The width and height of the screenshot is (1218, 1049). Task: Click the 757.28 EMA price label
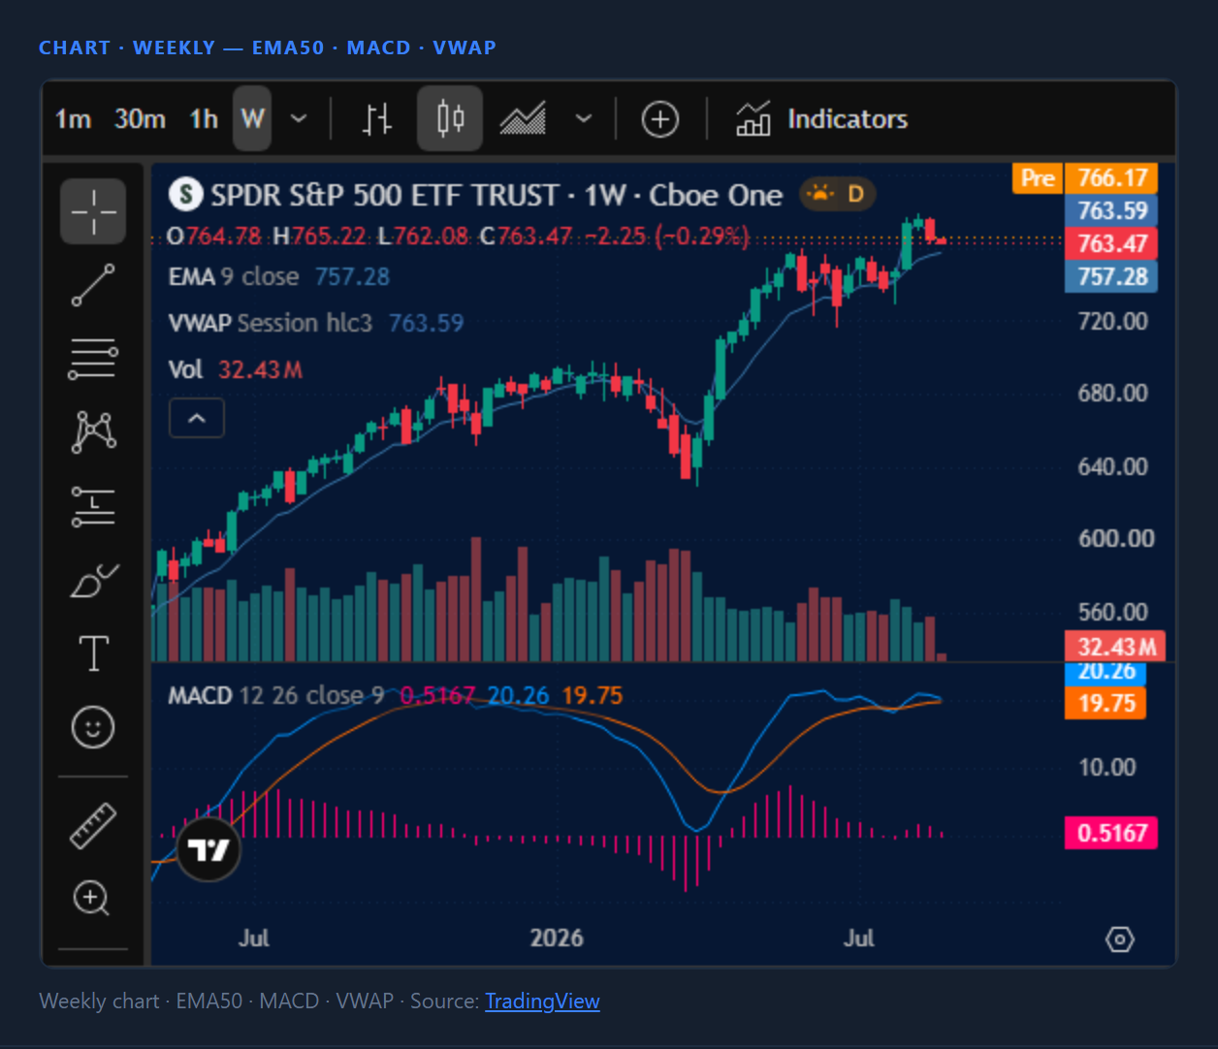click(x=1112, y=276)
